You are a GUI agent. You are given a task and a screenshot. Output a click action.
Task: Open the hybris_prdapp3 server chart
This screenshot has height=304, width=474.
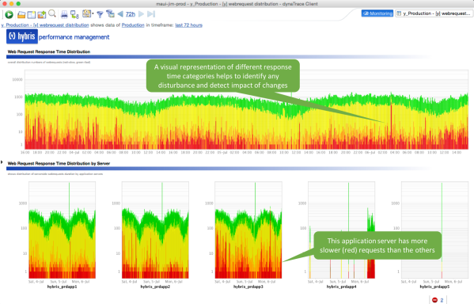(248, 230)
